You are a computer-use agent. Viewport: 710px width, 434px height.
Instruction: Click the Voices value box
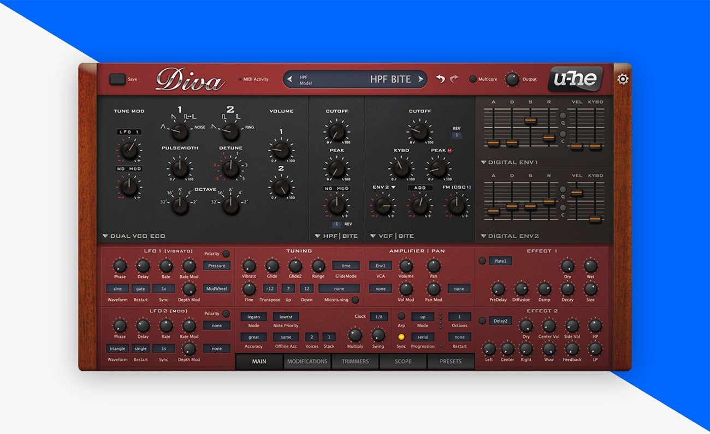pyautogui.click(x=311, y=337)
